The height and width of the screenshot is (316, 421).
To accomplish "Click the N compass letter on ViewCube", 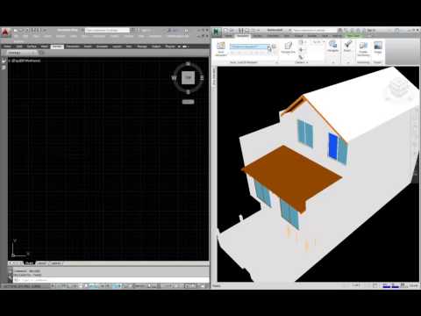I will pos(188,63).
